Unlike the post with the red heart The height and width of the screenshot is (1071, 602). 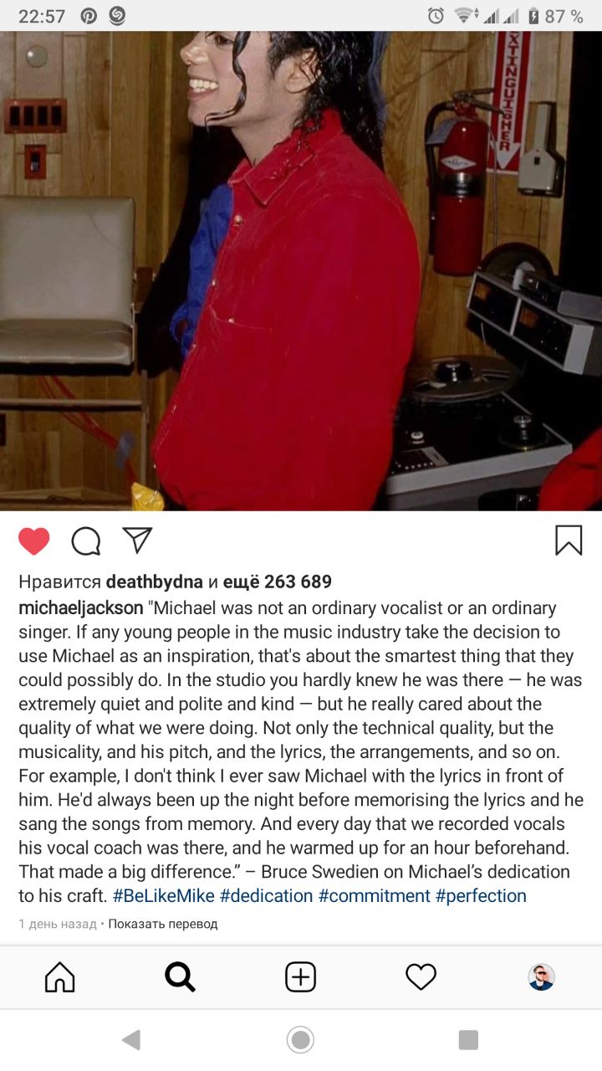(34, 541)
